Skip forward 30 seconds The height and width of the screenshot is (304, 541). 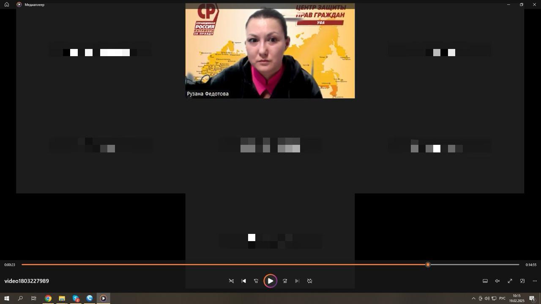click(285, 281)
